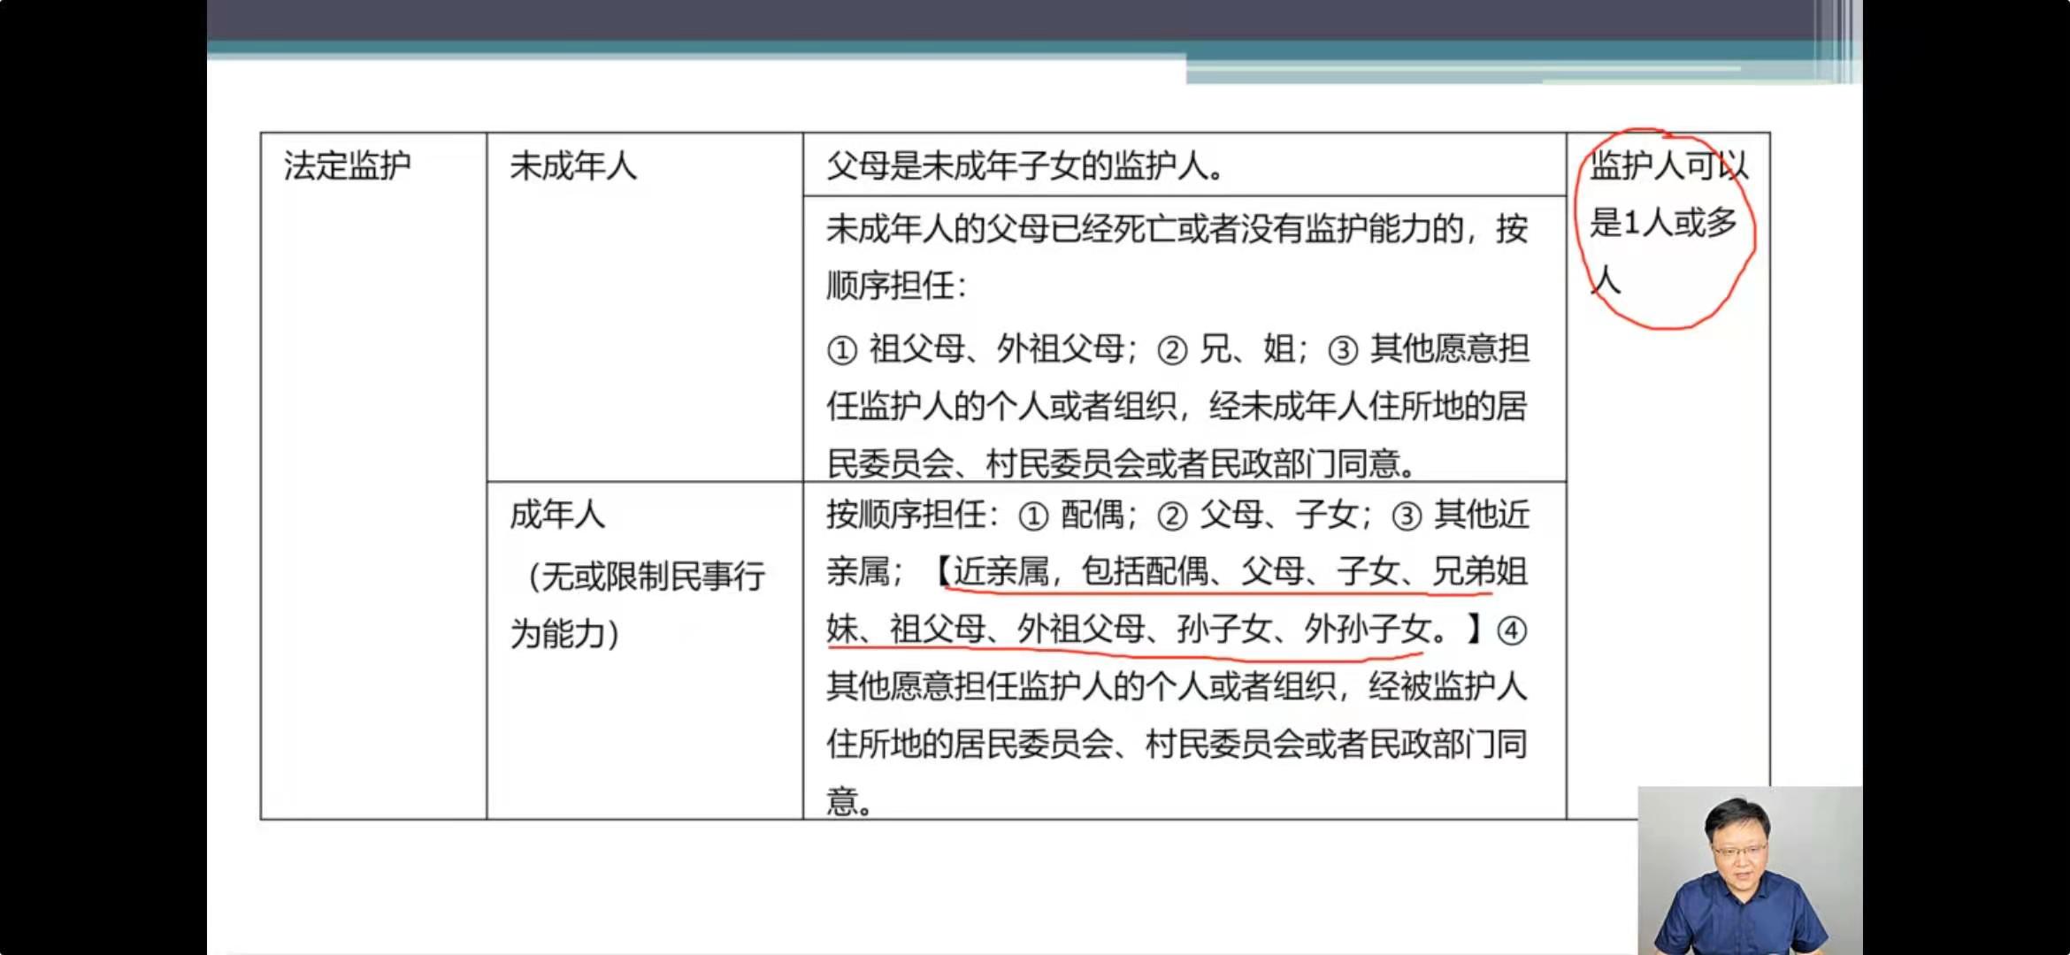Viewport: 2070px width, 955px height.
Task: Click the circled number ① before 祖父母
Action: 841,350
